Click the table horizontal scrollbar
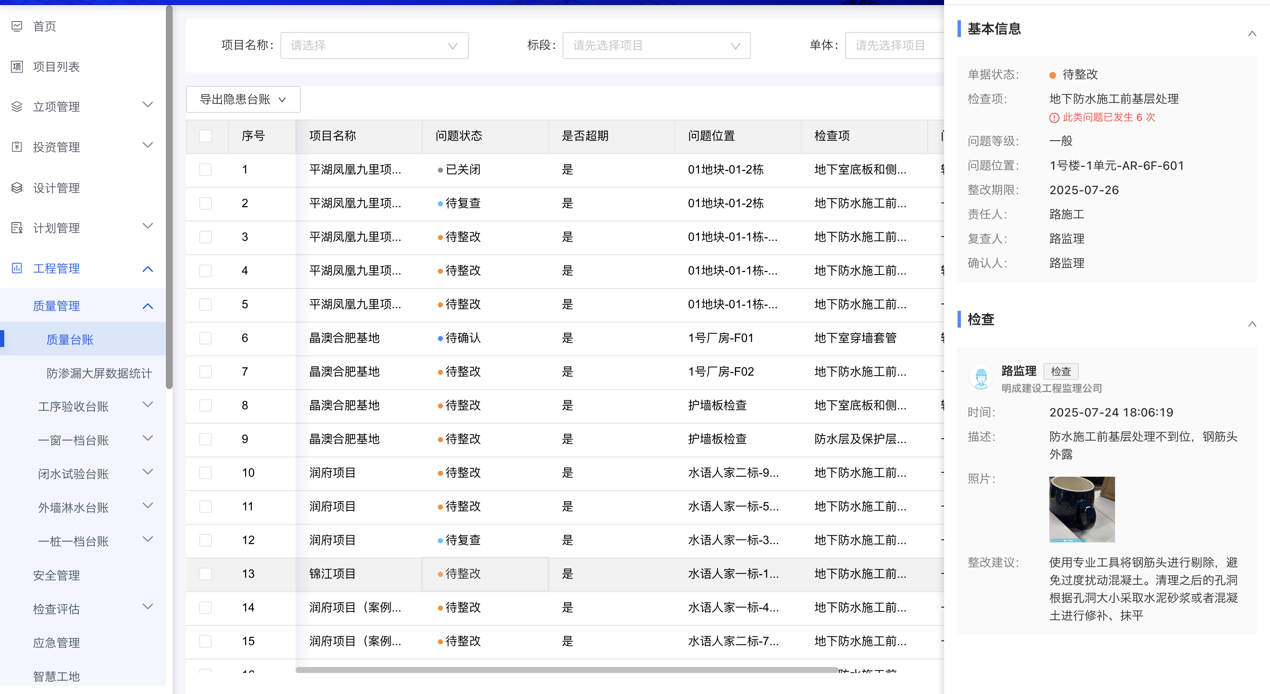This screenshot has height=694, width=1270. tap(567, 670)
